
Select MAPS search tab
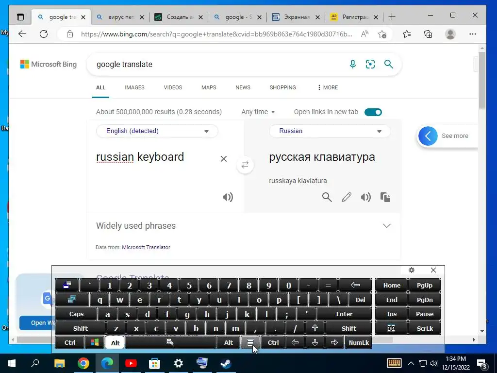209,87
